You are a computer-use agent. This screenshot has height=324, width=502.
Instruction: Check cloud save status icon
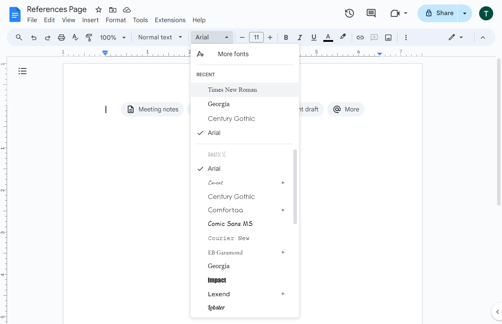(x=127, y=9)
